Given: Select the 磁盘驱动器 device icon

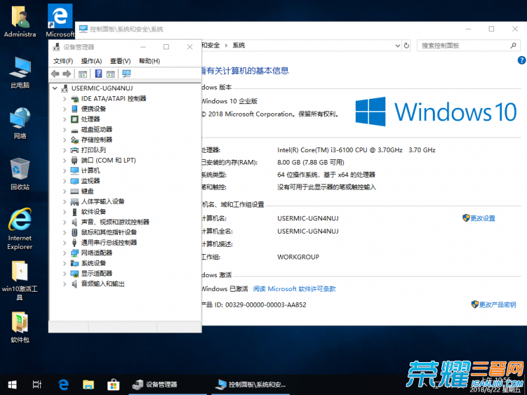Looking at the screenshot, I should point(74,130).
